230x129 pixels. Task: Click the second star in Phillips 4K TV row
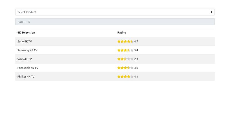pos(122,77)
